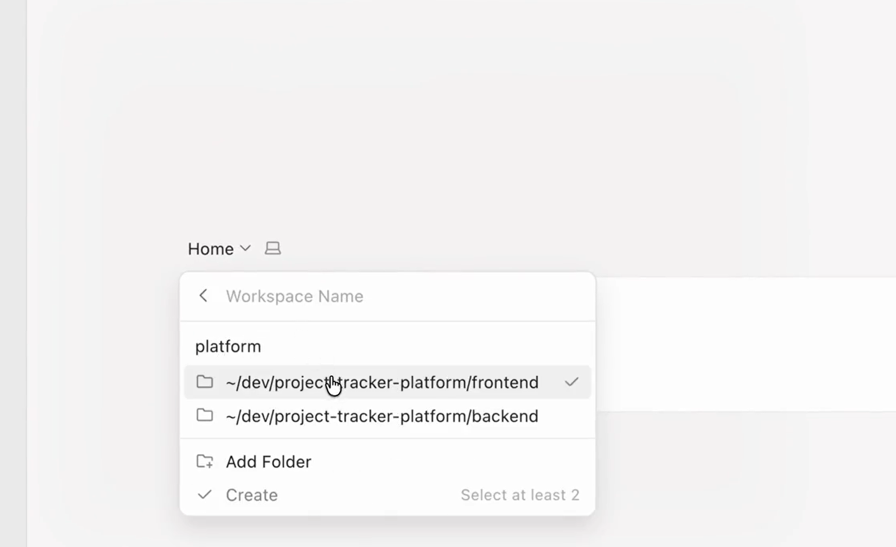Click the folder icon of the frontend path

point(205,382)
